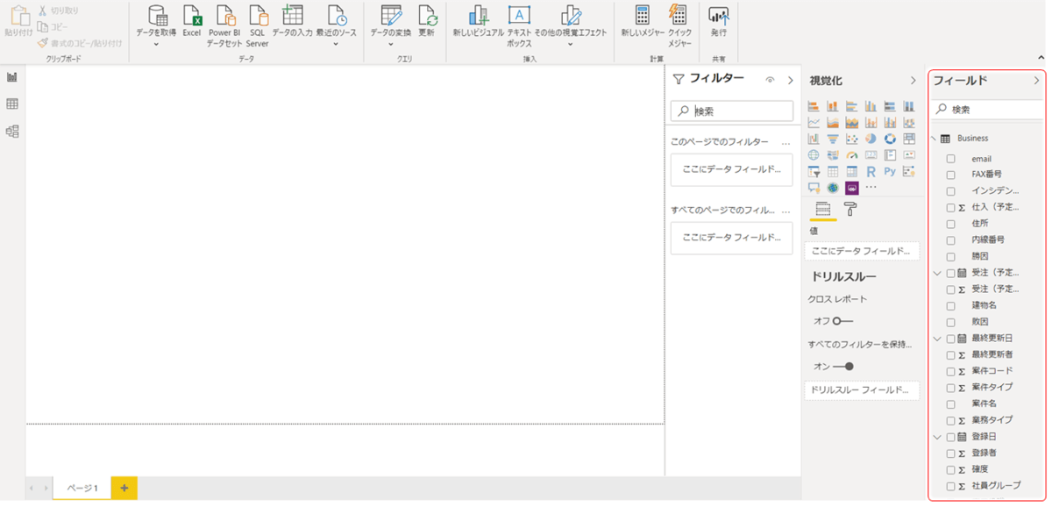This screenshot has height=507, width=1052.
Task: Click the 発行 (Publish) icon
Action: 719,21
